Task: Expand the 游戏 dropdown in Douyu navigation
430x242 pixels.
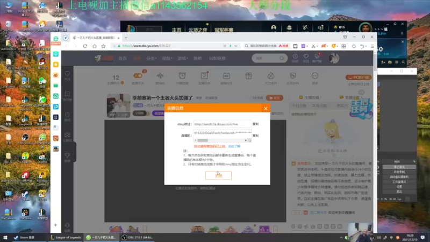Action: click(x=182, y=58)
